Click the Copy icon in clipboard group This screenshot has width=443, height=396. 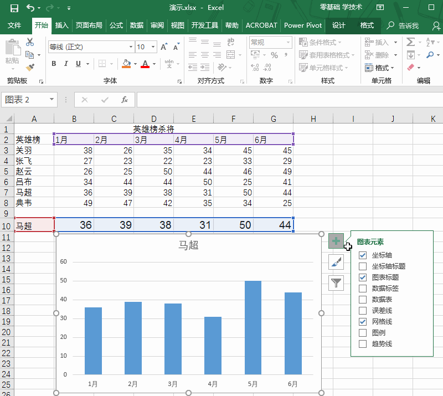tap(30, 54)
